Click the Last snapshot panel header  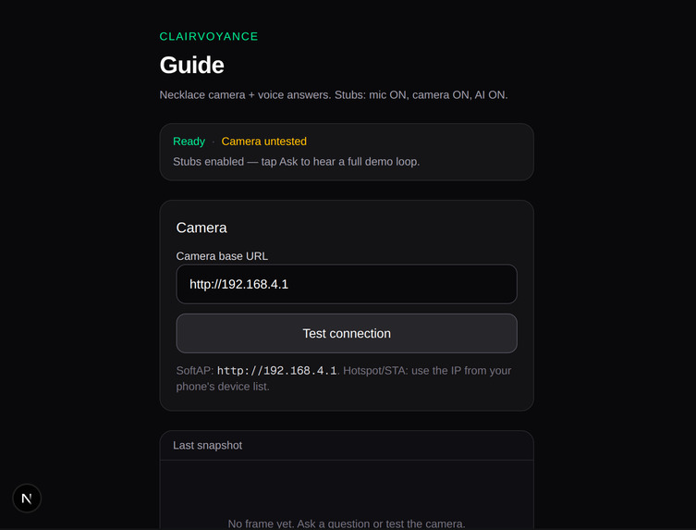point(347,446)
